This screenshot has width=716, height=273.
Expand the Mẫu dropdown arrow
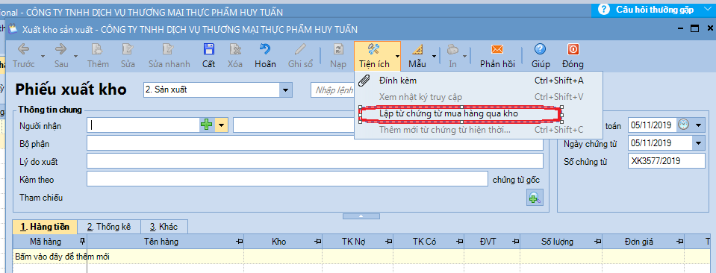click(x=435, y=56)
